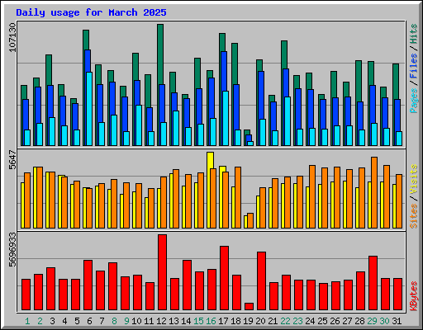This screenshot has height=330, width=423.
Task: Click day 19 on the x-axis
Action: [248, 321]
